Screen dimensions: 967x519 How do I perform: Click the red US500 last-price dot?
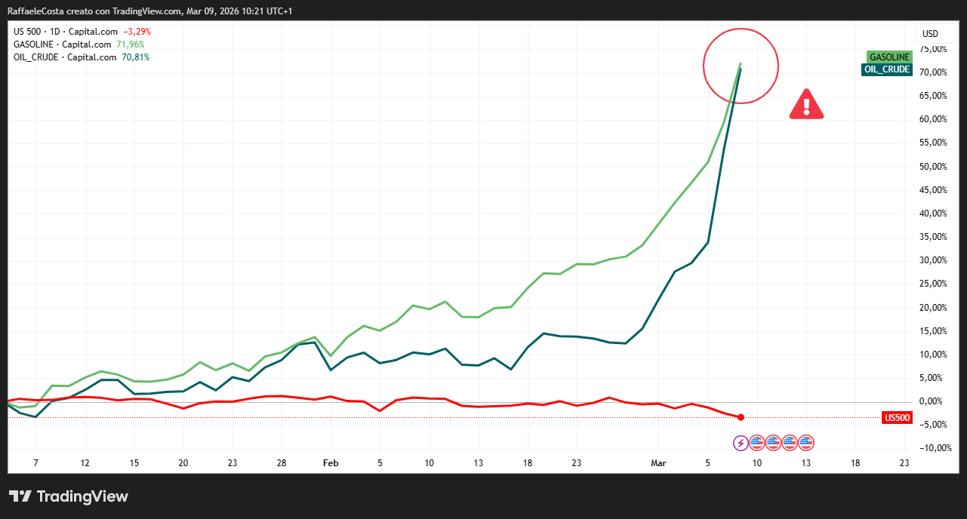741,417
